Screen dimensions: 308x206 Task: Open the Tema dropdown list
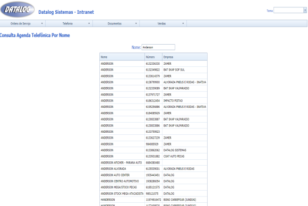click(x=305, y=10)
